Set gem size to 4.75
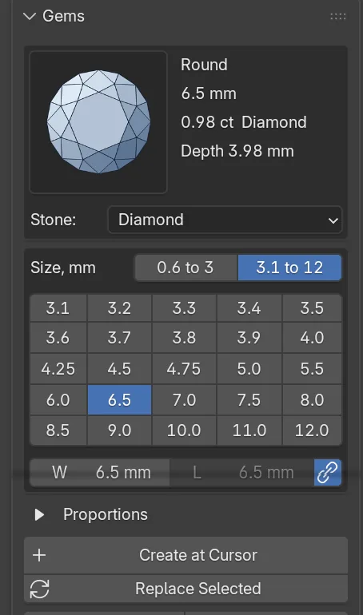Image resolution: width=363 pixels, height=615 pixels. pyautogui.click(x=184, y=369)
